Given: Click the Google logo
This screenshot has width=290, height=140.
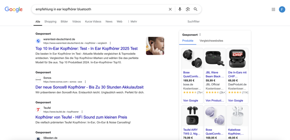Looking at the screenshot, I should [14, 9].
